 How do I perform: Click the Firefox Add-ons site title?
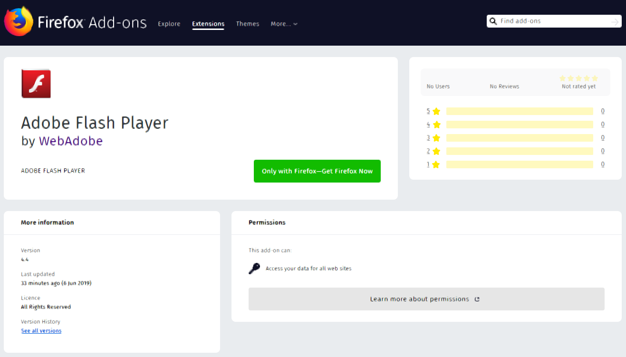92,22
